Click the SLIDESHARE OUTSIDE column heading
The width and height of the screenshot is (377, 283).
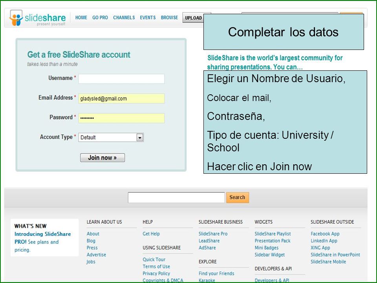[332, 222]
